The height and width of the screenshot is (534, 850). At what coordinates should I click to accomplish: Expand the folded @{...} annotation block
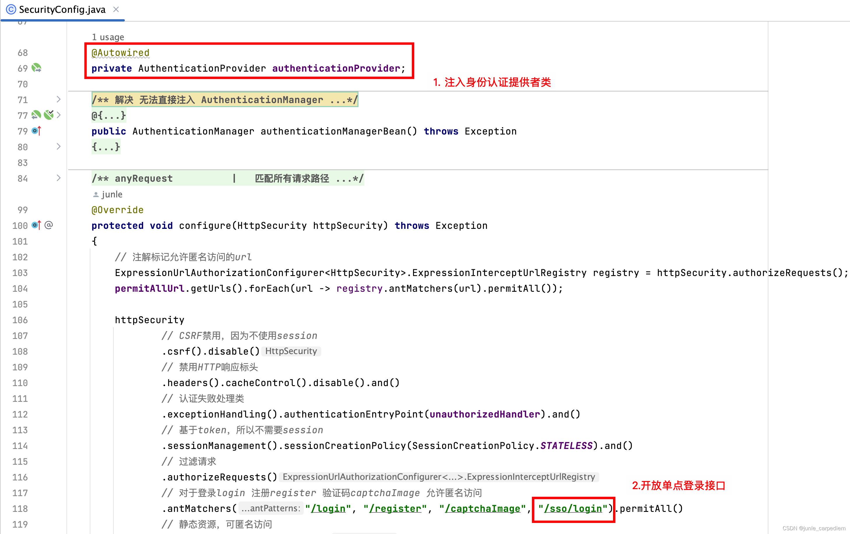(x=108, y=115)
